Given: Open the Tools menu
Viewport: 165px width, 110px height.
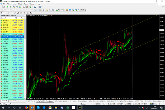Looking at the screenshot, I should [x=26, y=4].
